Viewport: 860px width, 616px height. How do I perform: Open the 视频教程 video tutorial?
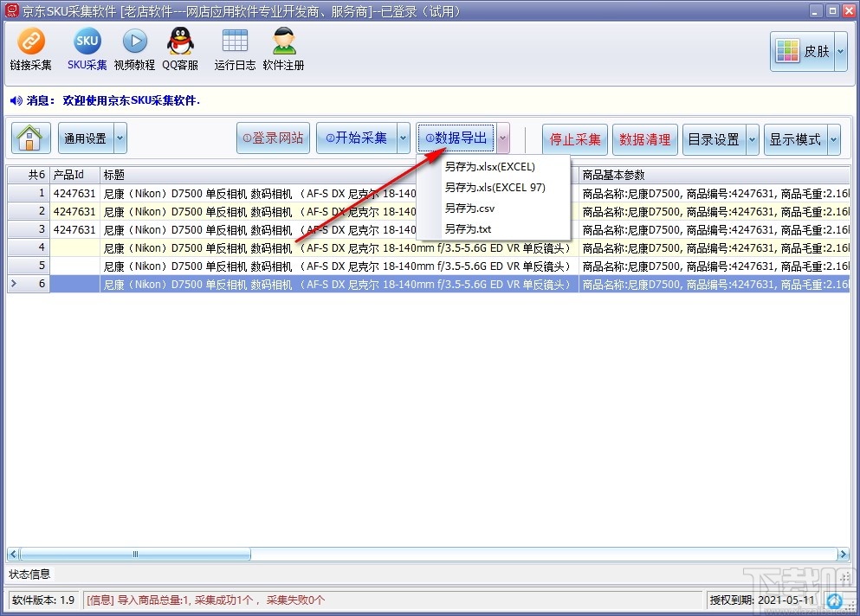(x=134, y=49)
